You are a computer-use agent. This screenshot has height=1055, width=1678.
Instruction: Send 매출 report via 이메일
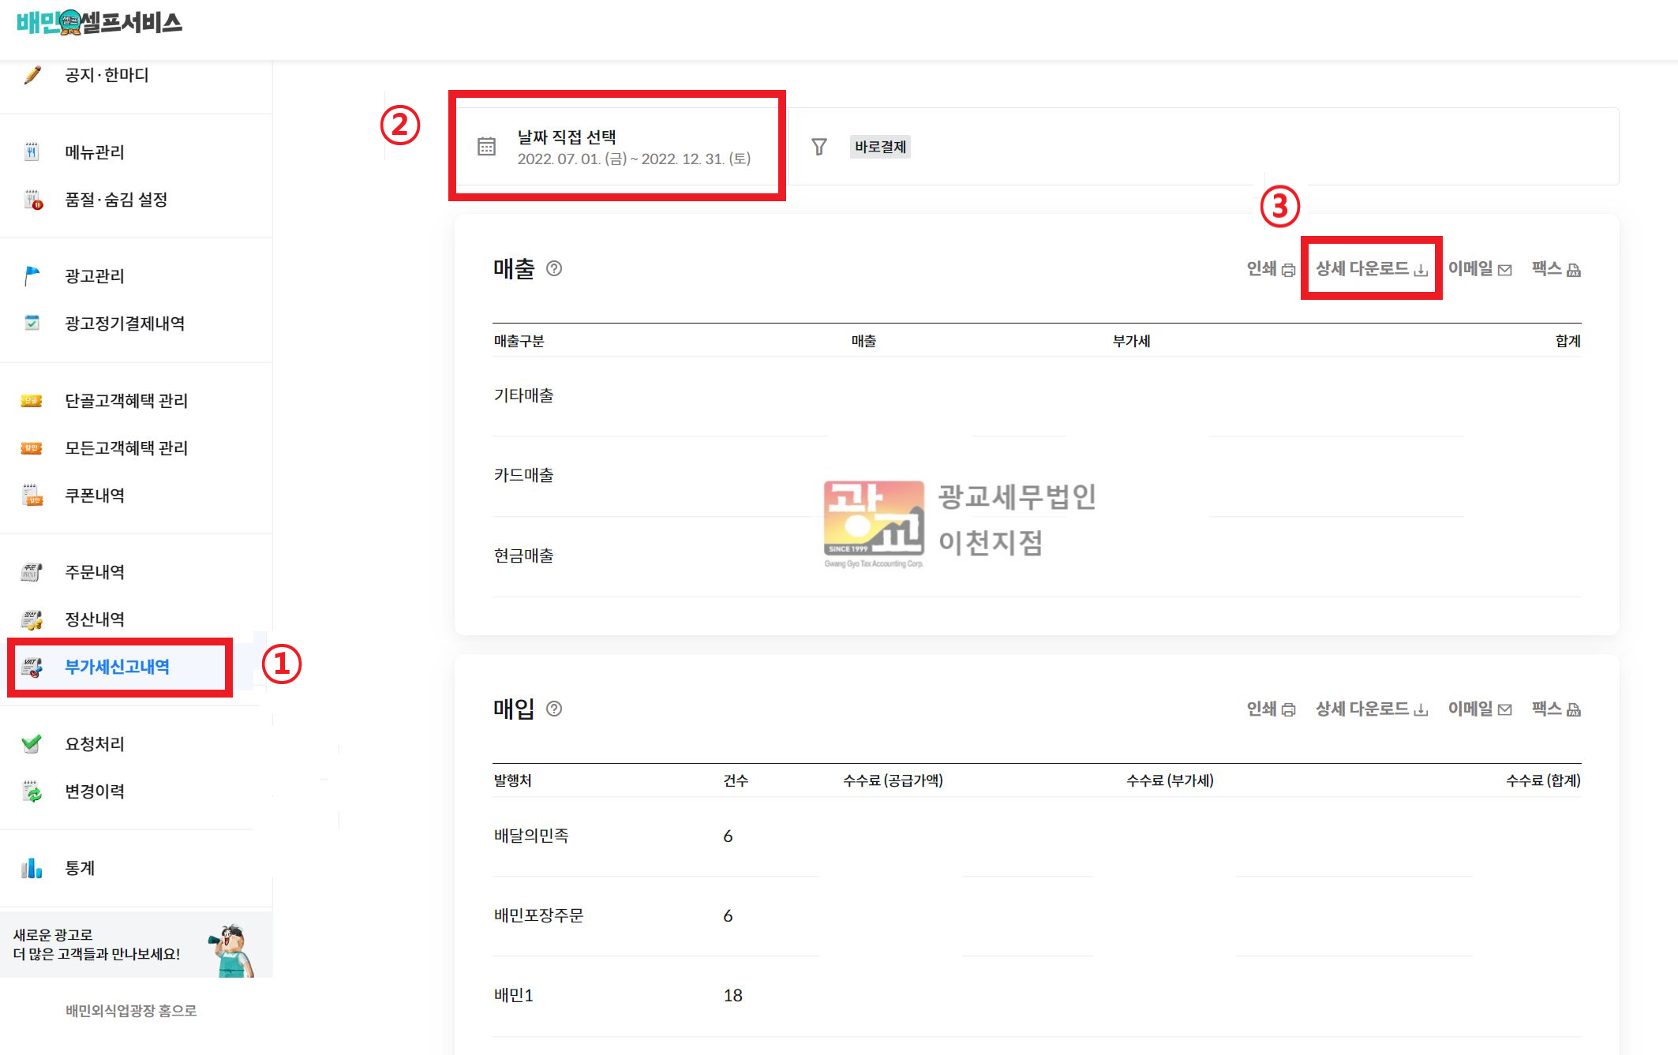click(x=1479, y=269)
